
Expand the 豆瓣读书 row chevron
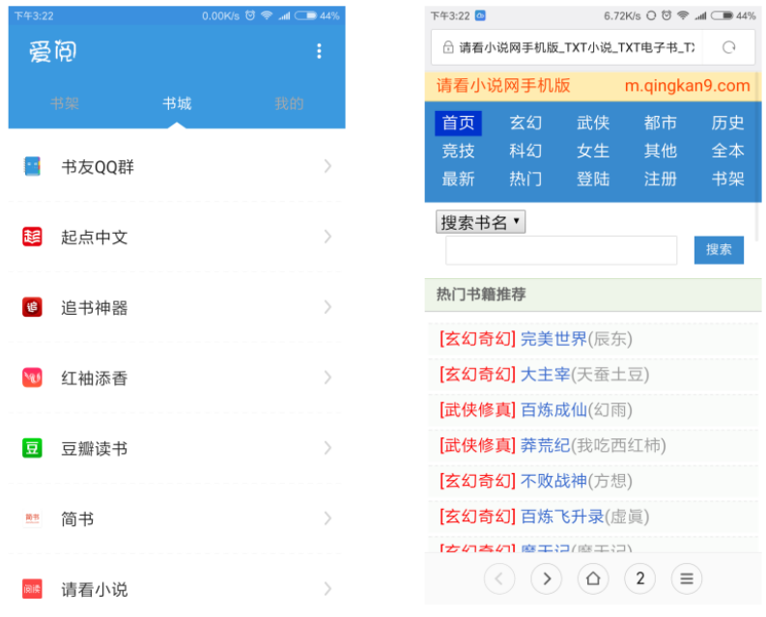(x=327, y=448)
